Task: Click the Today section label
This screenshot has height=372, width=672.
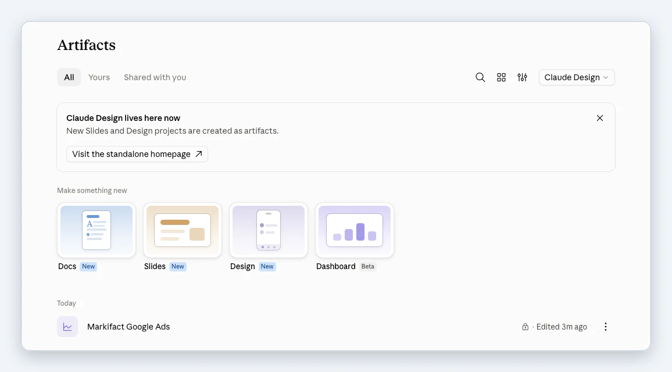Action: point(66,303)
